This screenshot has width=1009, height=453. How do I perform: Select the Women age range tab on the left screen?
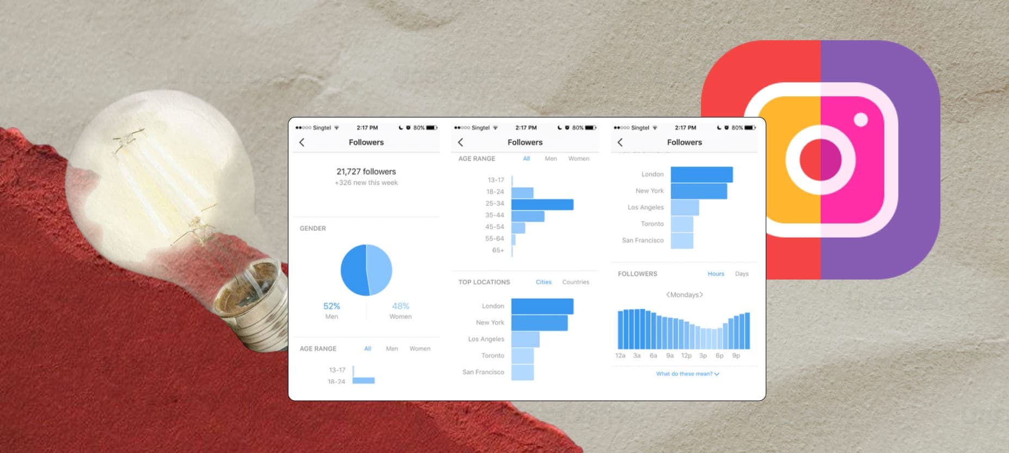pyautogui.click(x=420, y=349)
